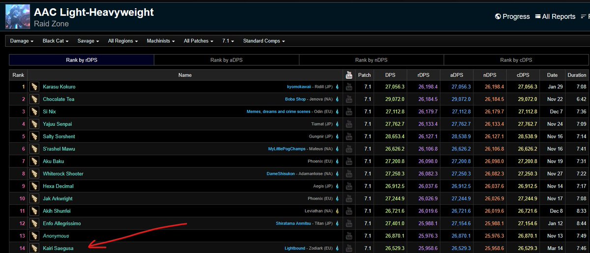The image size is (590, 253).
Task: Click the Patch column header
Action: pos(364,75)
